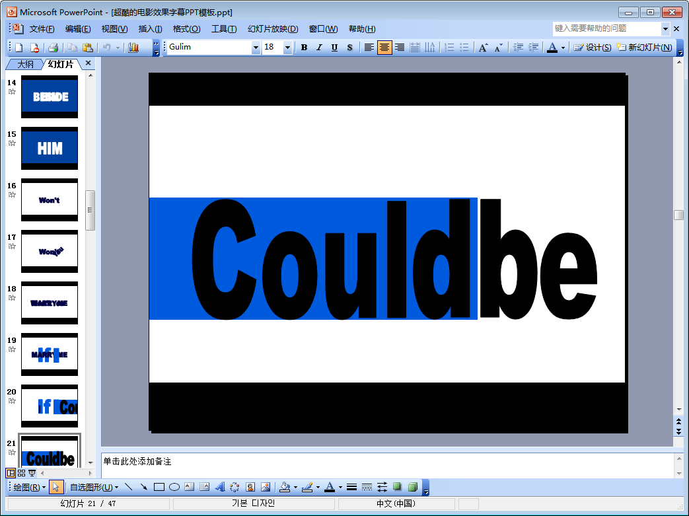689x516 pixels.
Task: Insert chart using the bar chart icon
Action: click(x=133, y=48)
